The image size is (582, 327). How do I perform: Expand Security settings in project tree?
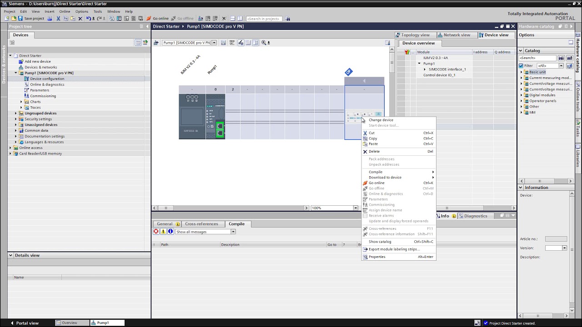[x=15, y=119]
